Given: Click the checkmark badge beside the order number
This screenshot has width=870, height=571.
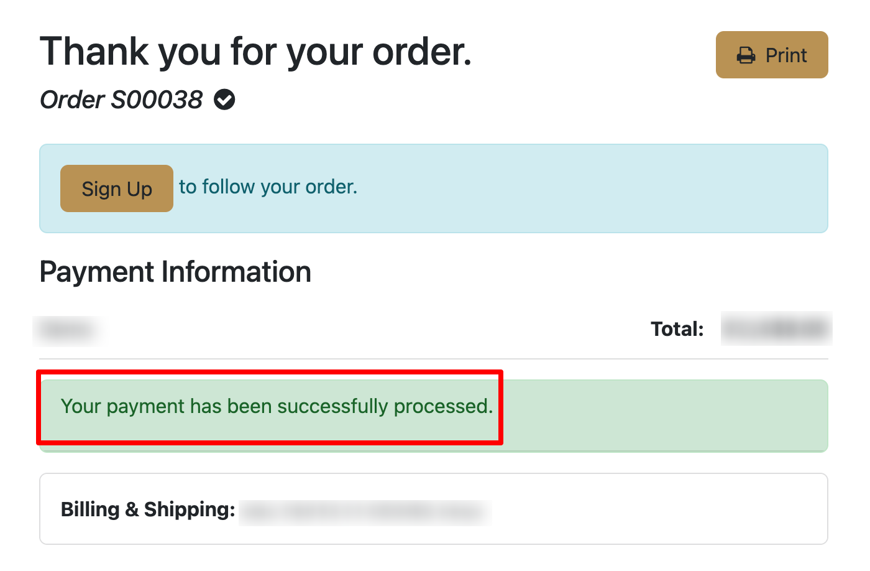Looking at the screenshot, I should tap(224, 100).
